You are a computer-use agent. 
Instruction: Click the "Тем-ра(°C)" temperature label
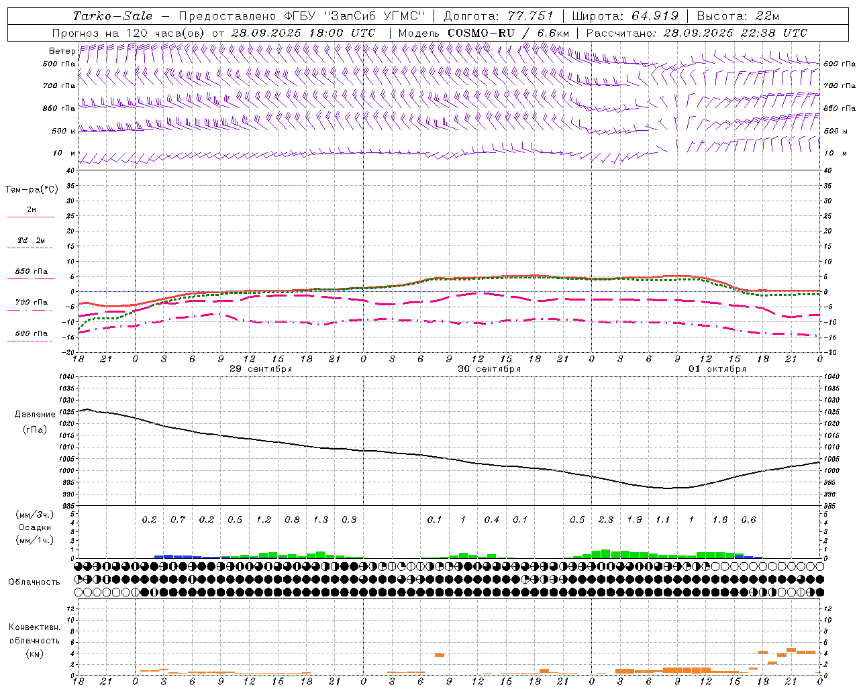pyautogui.click(x=32, y=190)
